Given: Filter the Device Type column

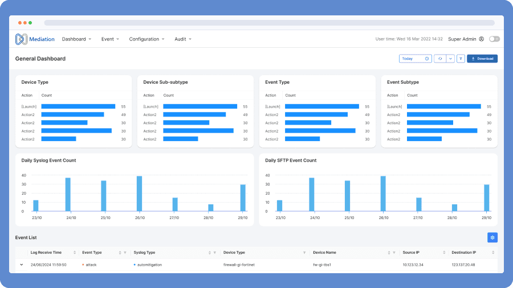Looking at the screenshot, I should (x=304, y=252).
